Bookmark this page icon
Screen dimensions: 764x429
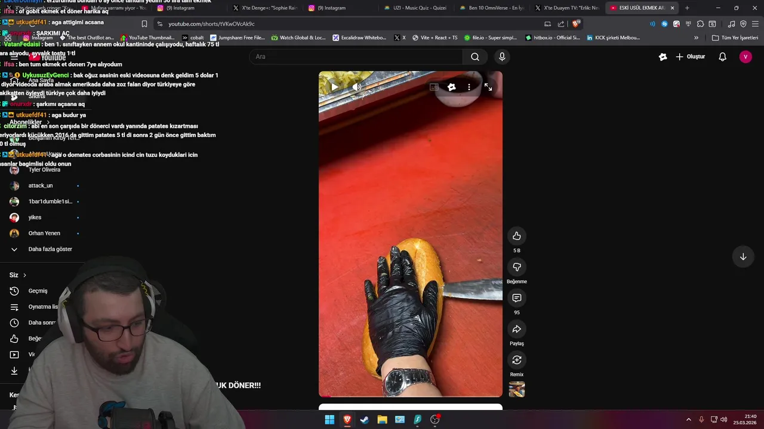[144, 24]
